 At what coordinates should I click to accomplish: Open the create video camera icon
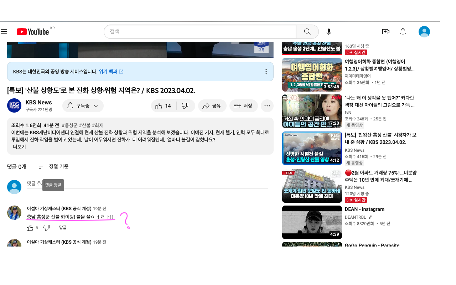pos(385,32)
